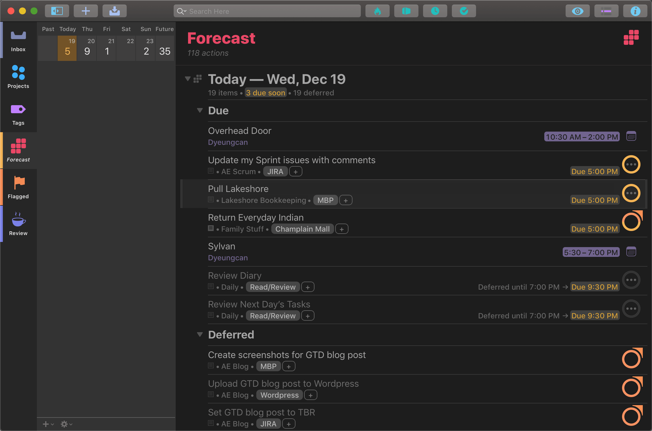Select the Forecast perspective in sidebar

[x=18, y=151]
